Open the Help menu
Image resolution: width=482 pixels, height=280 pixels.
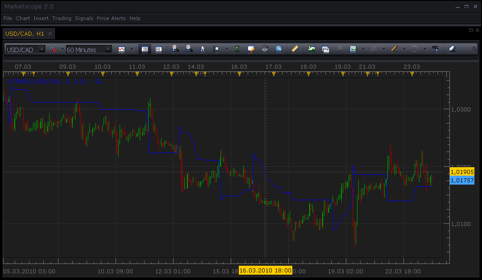(135, 18)
